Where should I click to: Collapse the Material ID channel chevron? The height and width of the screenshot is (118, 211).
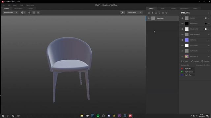point(209,56)
